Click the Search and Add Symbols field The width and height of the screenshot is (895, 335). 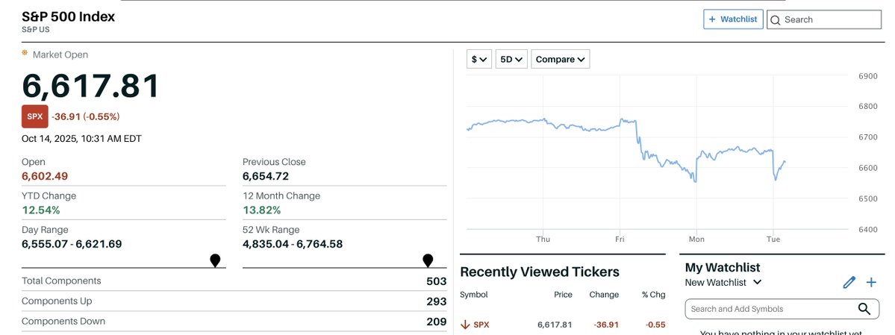coord(782,309)
